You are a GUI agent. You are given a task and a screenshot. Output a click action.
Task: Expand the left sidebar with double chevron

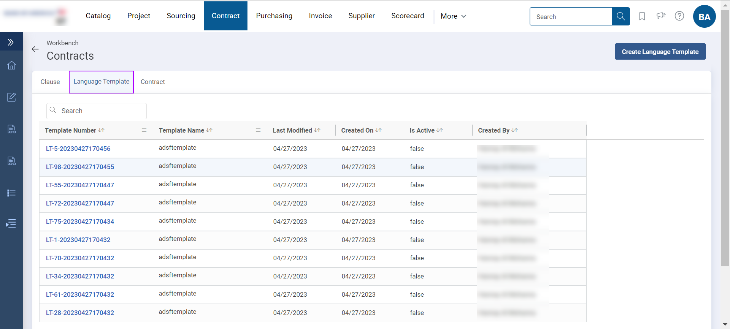(x=11, y=42)
